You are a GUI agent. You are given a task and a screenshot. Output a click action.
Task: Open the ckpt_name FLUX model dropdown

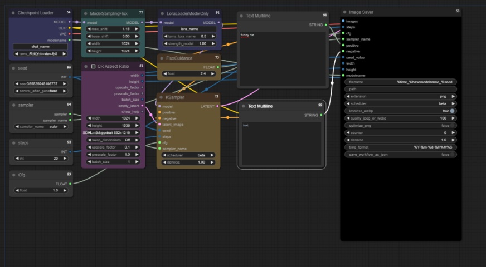[41, 53]
